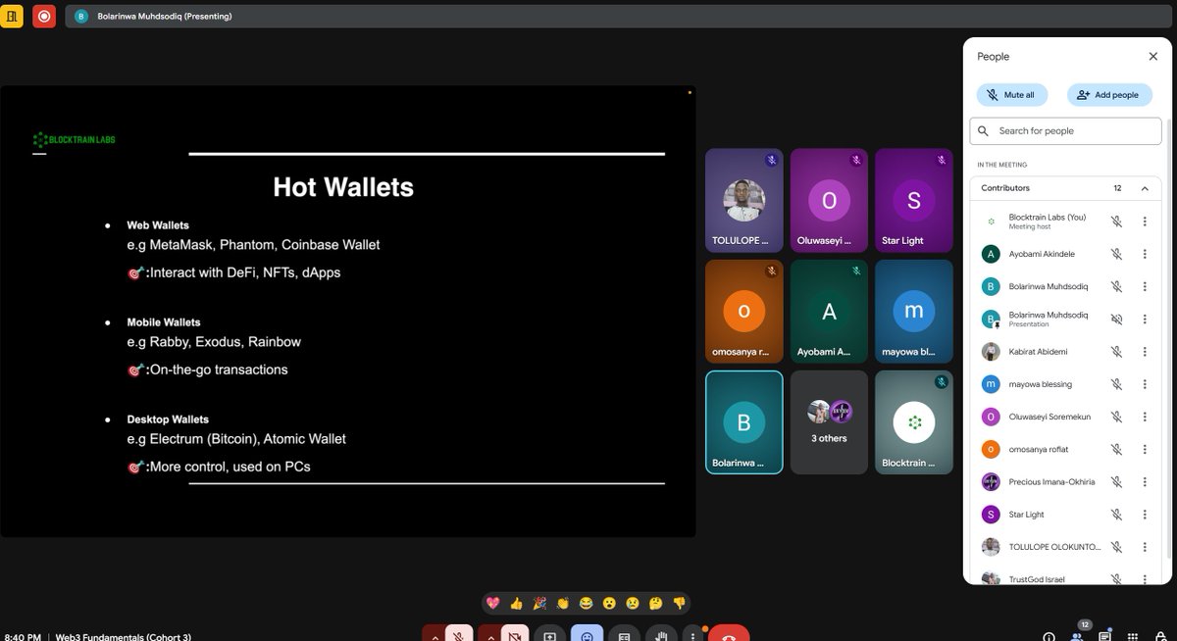Open host controls lock icon
This screenshot has height=641, width=1177.
[1160, 636]
